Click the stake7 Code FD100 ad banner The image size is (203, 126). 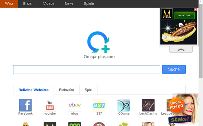[x=183, y=109]
